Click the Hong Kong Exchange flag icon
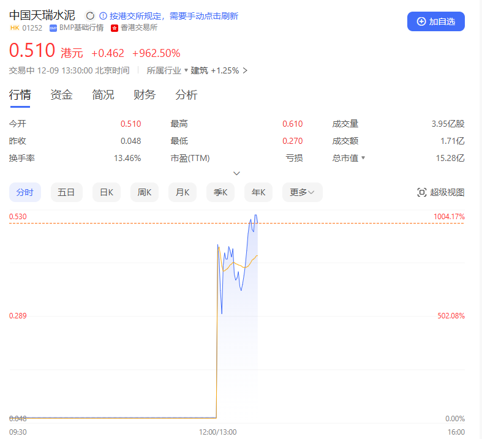Image resolution: width=482 pixels, height=439 pixels. (115, 28)
